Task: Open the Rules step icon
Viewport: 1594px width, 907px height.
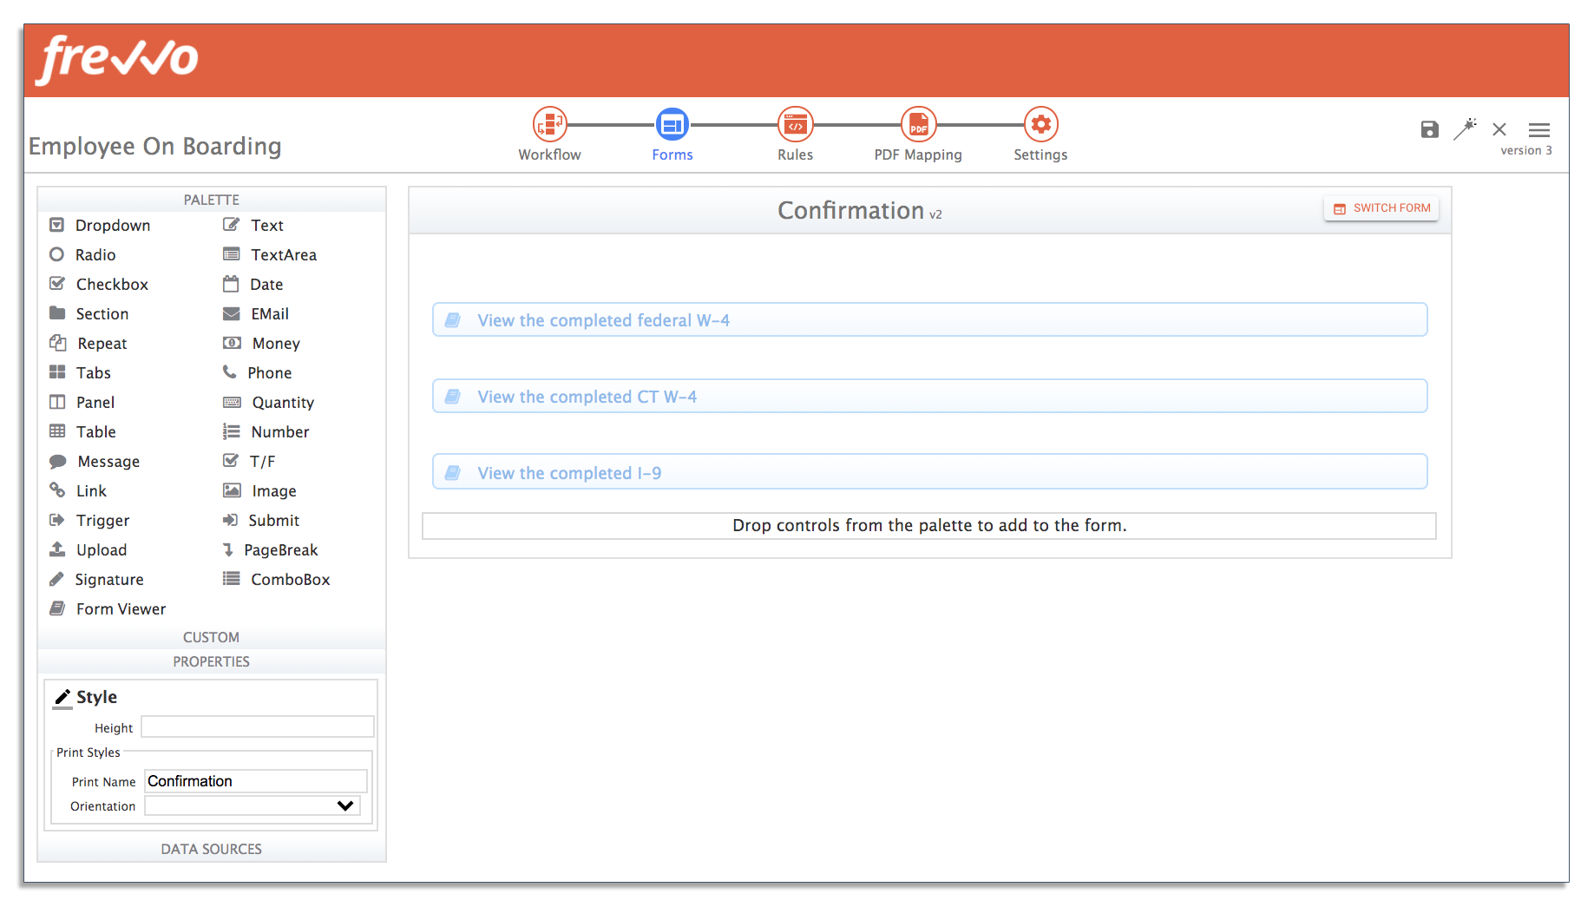Action: tap(795, 125)
